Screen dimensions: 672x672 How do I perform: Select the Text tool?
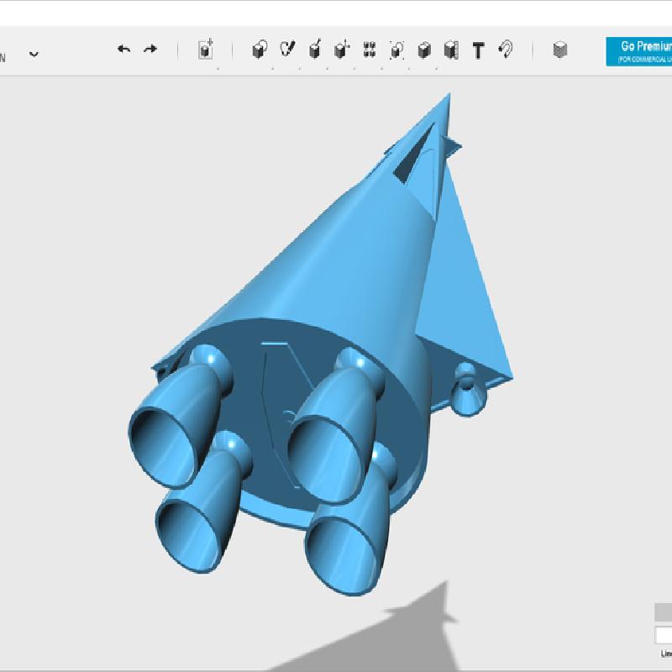(478, 51)
